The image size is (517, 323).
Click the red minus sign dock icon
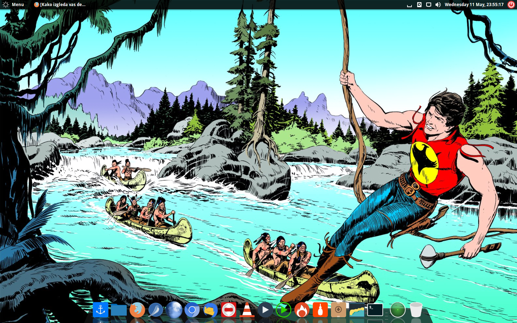[x=229, y=310]
